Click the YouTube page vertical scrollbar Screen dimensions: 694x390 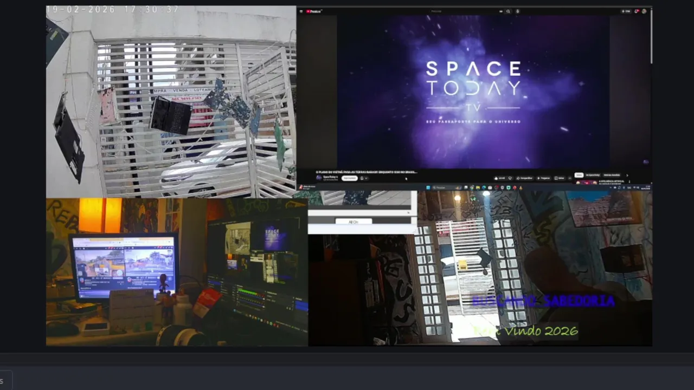(x=651, y=38)
